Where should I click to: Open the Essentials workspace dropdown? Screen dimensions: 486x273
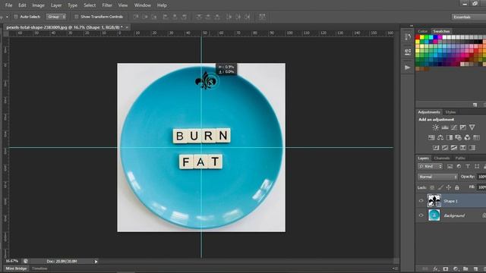click(x=469, y=17)
